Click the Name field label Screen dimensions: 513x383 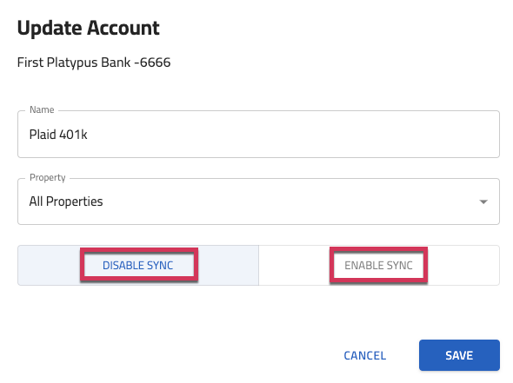[x=42, y=109]
